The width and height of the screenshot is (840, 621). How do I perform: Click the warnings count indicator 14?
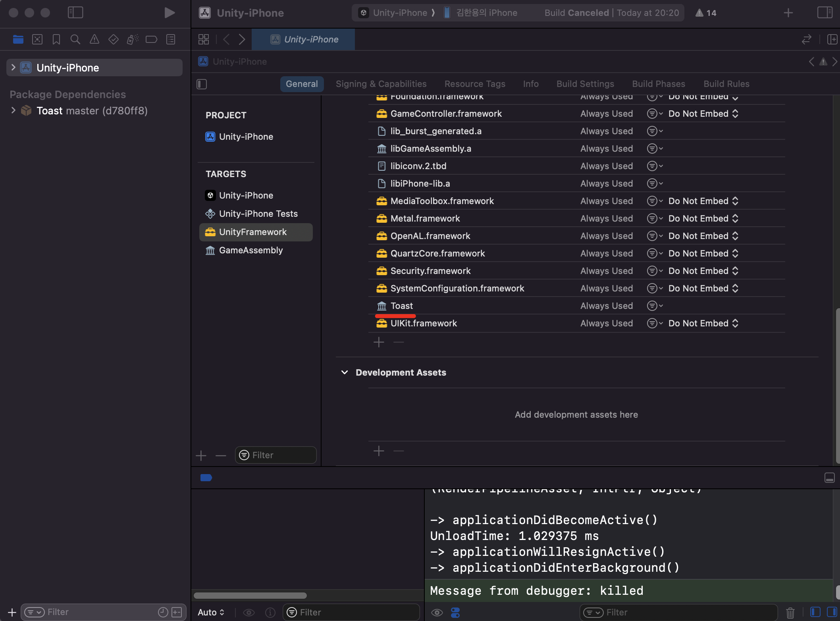pos(706,13)
